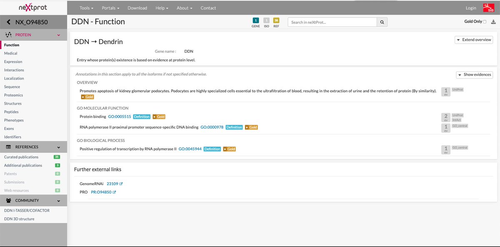Toggle the Gold Only checkbox

(485, 22)
